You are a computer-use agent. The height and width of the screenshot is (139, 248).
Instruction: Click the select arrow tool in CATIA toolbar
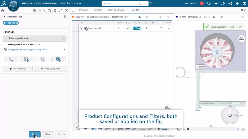179,129
